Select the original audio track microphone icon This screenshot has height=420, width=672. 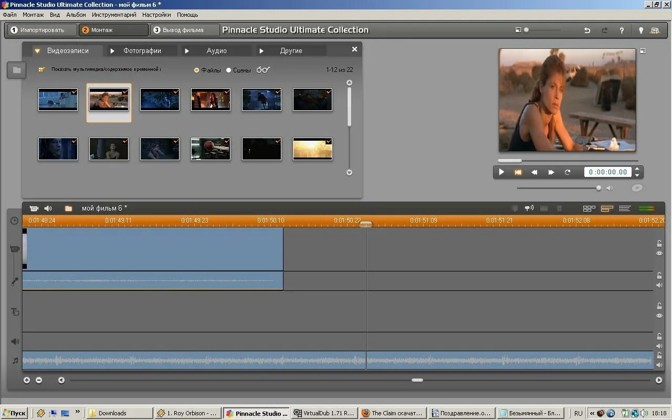15,281
